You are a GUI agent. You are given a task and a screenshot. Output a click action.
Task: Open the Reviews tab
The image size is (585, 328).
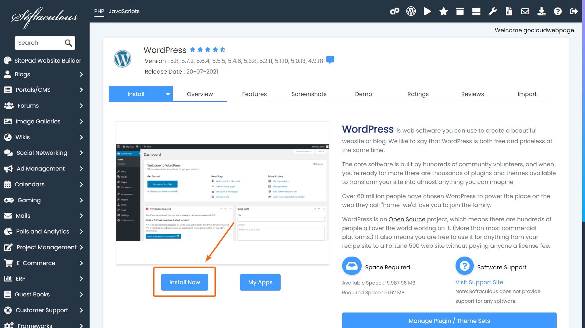473,94
